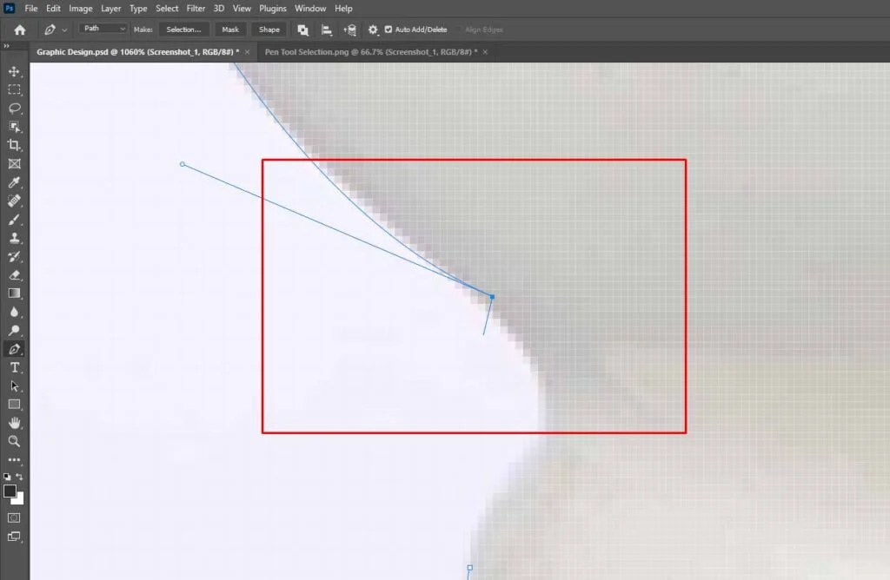Screen dimensions: 890x580
Task: Choose the Hand tool
Action: pos(14,423)
